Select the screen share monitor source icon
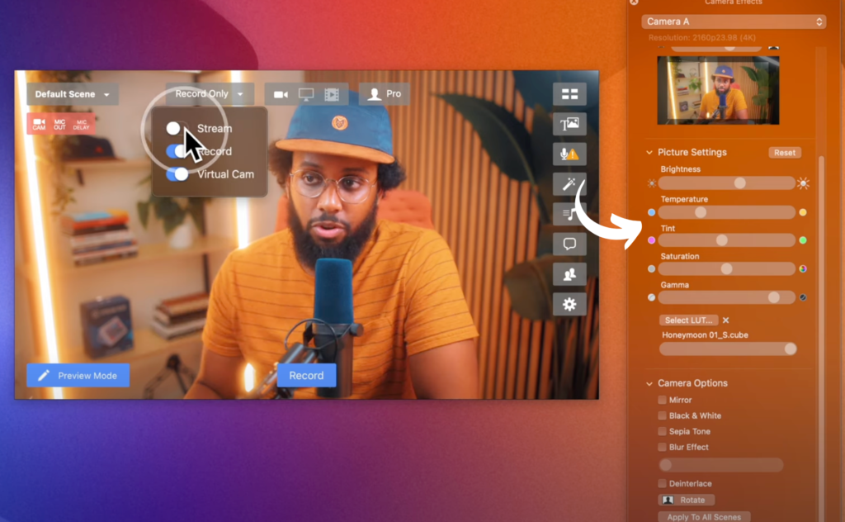 (x=306, y=94)
